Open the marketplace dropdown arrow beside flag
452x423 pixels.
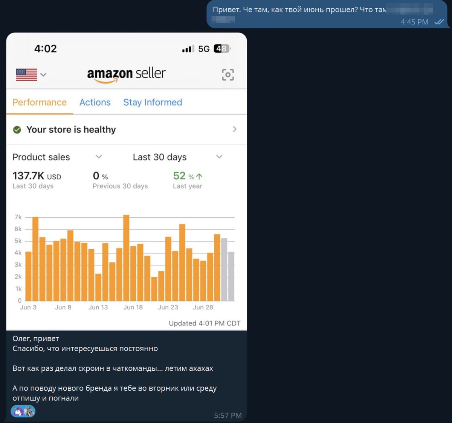(x=43, y=74)
